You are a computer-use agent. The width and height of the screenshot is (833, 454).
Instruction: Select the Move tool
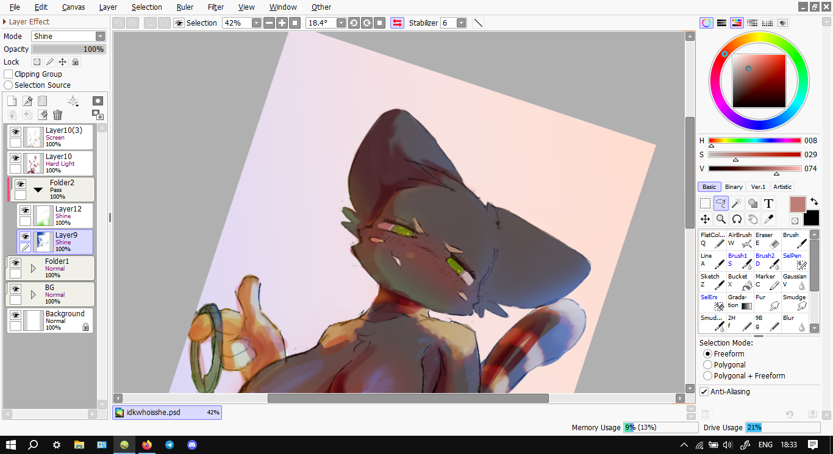705,219
